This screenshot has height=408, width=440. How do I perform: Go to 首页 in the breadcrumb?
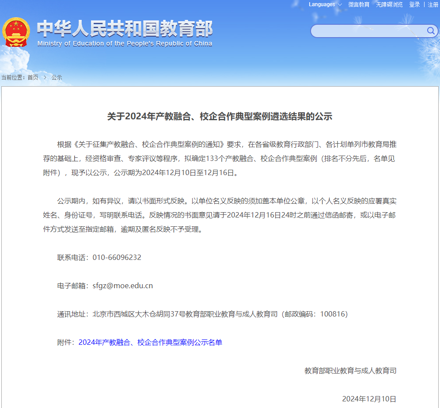(x=33, y=77)
